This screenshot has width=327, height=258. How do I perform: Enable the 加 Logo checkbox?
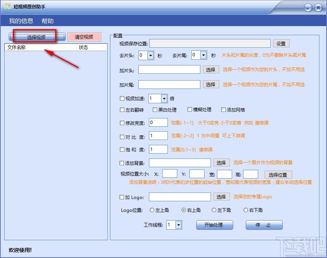point(122,197)
